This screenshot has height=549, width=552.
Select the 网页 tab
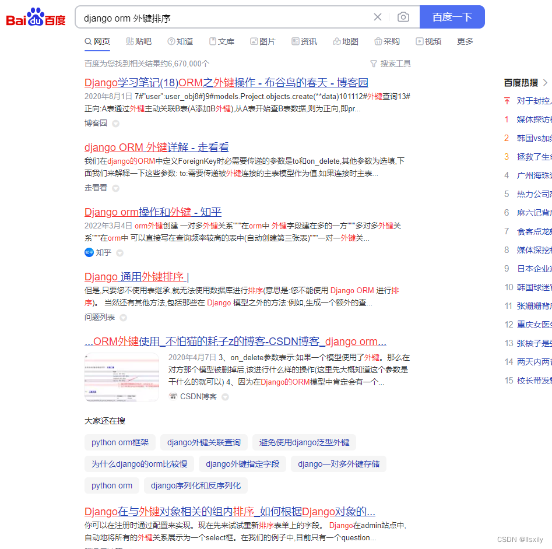(x=97, y=41)
